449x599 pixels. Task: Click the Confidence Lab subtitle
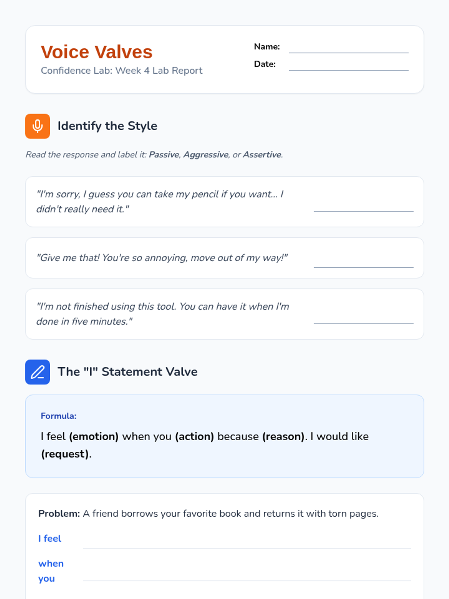pyautogui.click(x=122, y=70)
